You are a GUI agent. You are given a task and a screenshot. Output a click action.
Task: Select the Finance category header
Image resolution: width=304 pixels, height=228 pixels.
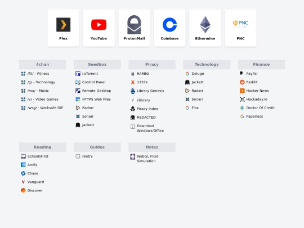261,65
